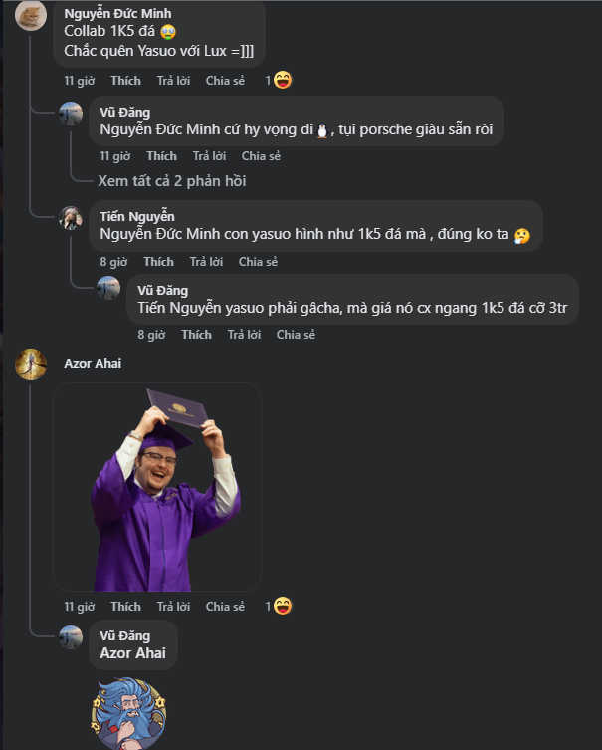Click Nguyễn Đức Minh's cat profile avatar
Screen dimensions: 602x750
tap(31, 17)
